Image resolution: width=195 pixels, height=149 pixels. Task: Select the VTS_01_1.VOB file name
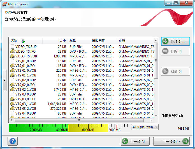tap(26, 75)
